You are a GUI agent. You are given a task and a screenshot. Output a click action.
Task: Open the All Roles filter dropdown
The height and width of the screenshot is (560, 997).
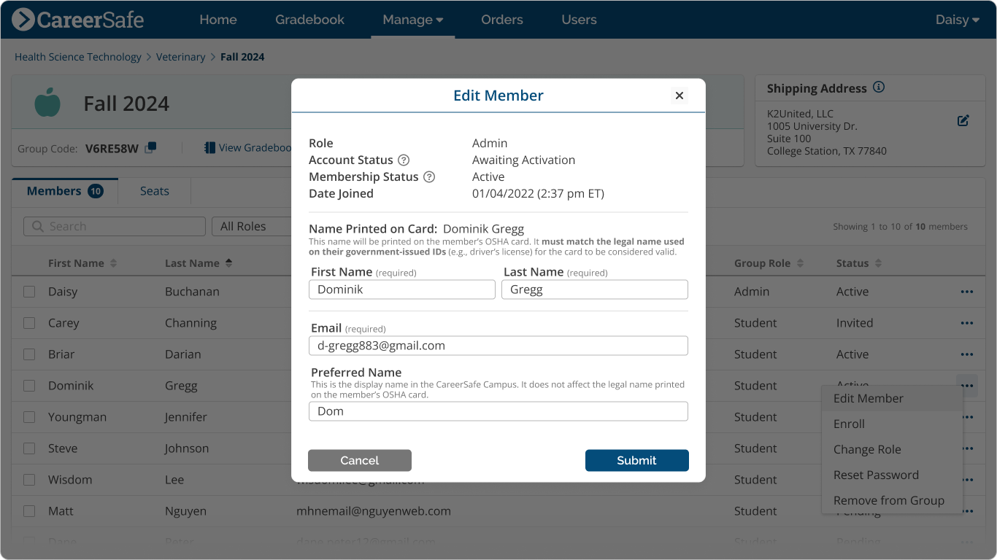tap(253, 227)
